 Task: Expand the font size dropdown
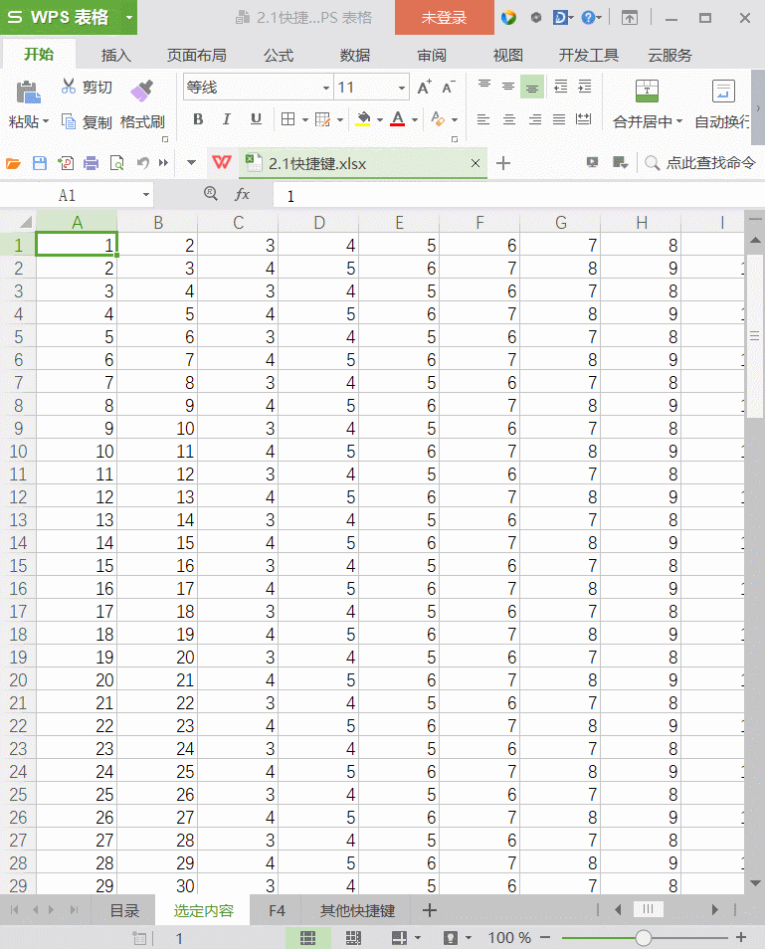pyautogui.click(x=402, y=88)
